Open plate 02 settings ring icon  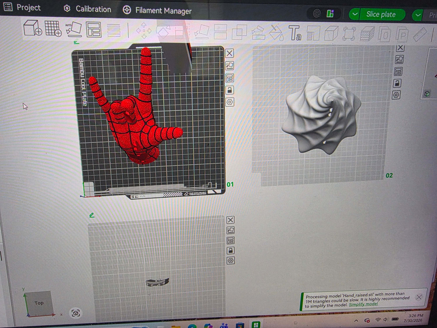[396, 95]
